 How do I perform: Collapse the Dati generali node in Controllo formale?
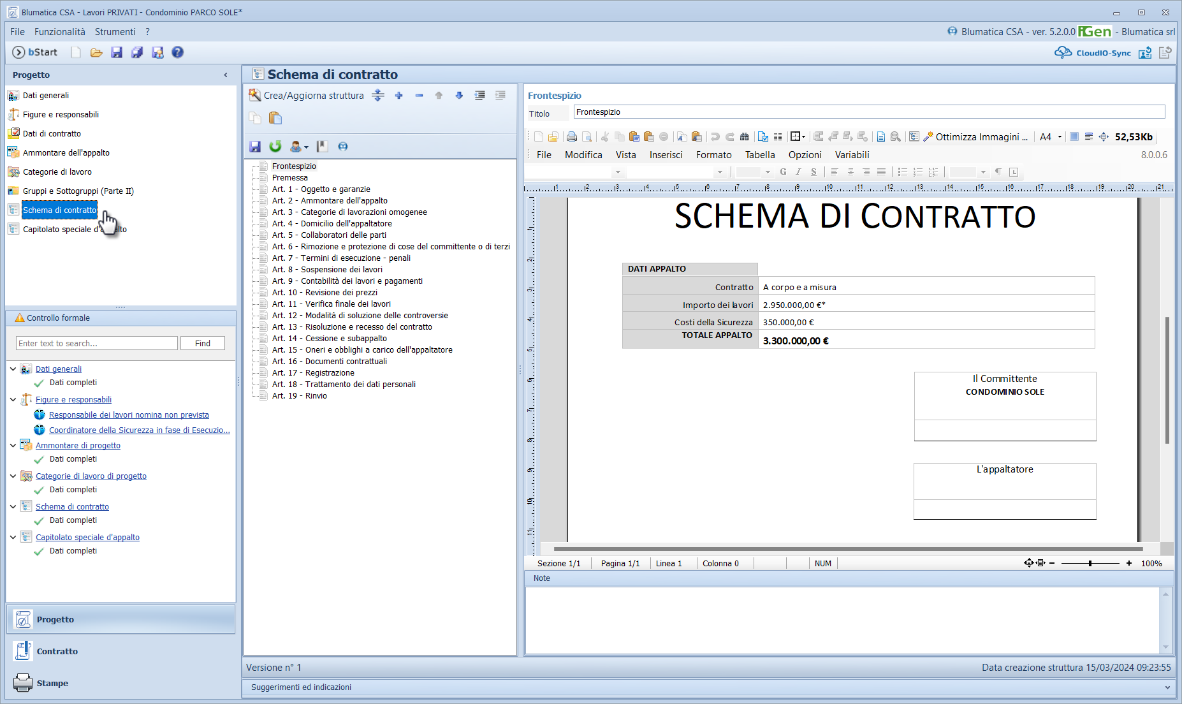(x=13, y=369)
